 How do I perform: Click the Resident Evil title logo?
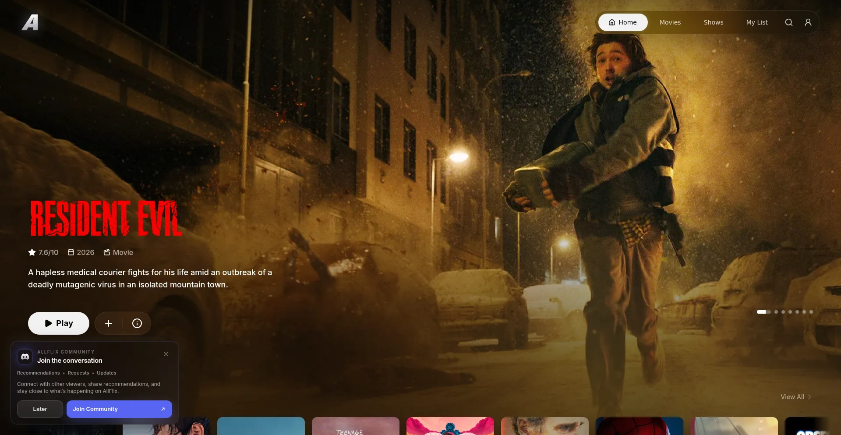coord(106,218)
